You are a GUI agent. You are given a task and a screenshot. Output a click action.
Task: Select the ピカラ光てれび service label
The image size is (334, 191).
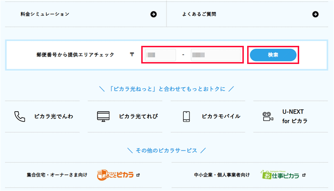(138, 116)
